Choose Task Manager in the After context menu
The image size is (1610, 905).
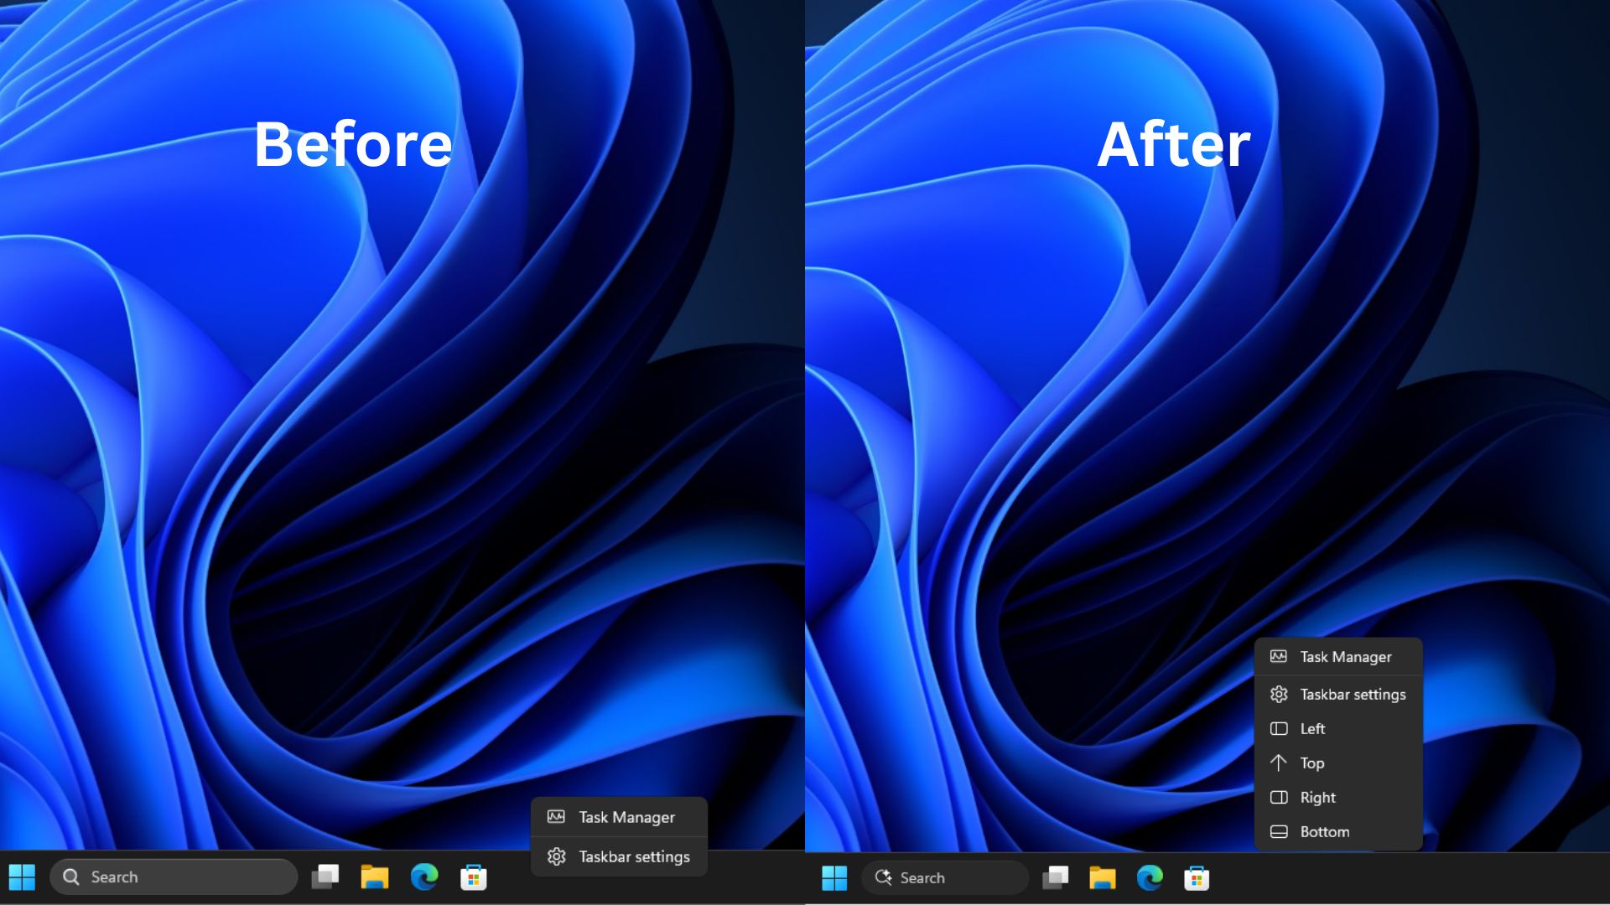(x=1338, y=657)
